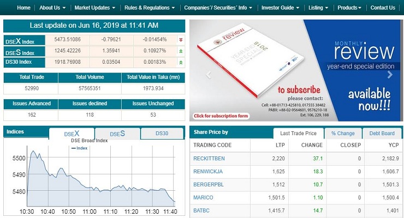Switch to the DSEX chart tab
Viewport: 404px width, 218px height.
[x=72, y=134]
